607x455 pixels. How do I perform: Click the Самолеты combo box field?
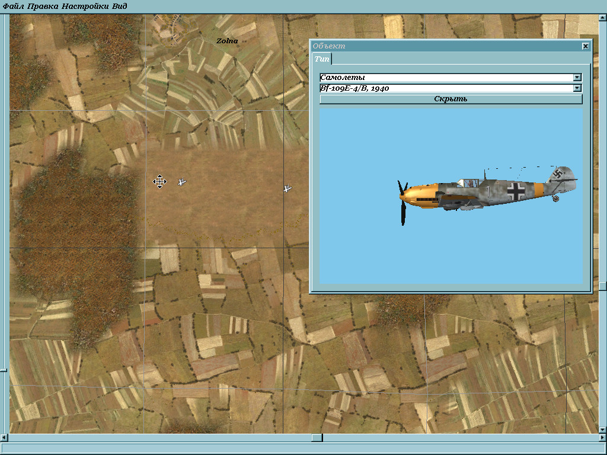(x=451, y=78)
